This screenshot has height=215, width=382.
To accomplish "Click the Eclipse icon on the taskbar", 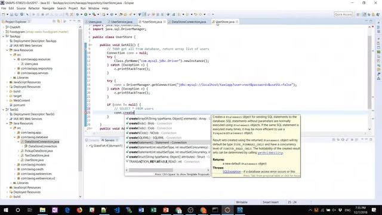I will (227, 210).
